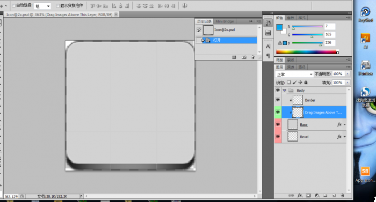Screen dimensions: 376x202
Task: Hide the Base layer
Action: click(278, 124)
